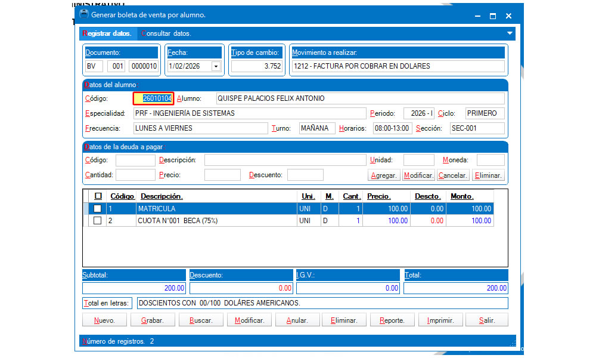The height and width of the screenshot is (358, 596).
Task: Click the Ciclo field PRIMERO
Action: tap(485, 113)
